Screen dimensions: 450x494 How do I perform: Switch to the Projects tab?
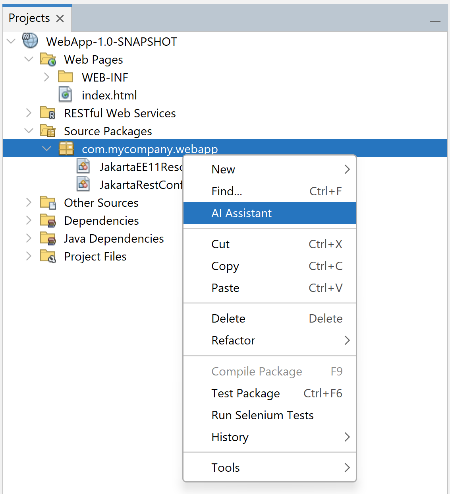(29, 18)
